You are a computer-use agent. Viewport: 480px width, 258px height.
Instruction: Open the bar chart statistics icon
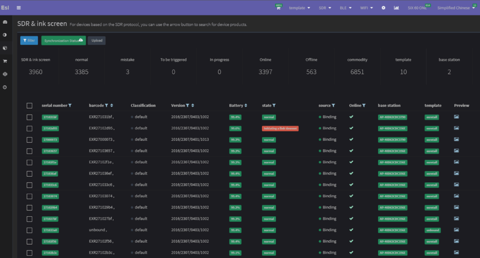(397, 8)
